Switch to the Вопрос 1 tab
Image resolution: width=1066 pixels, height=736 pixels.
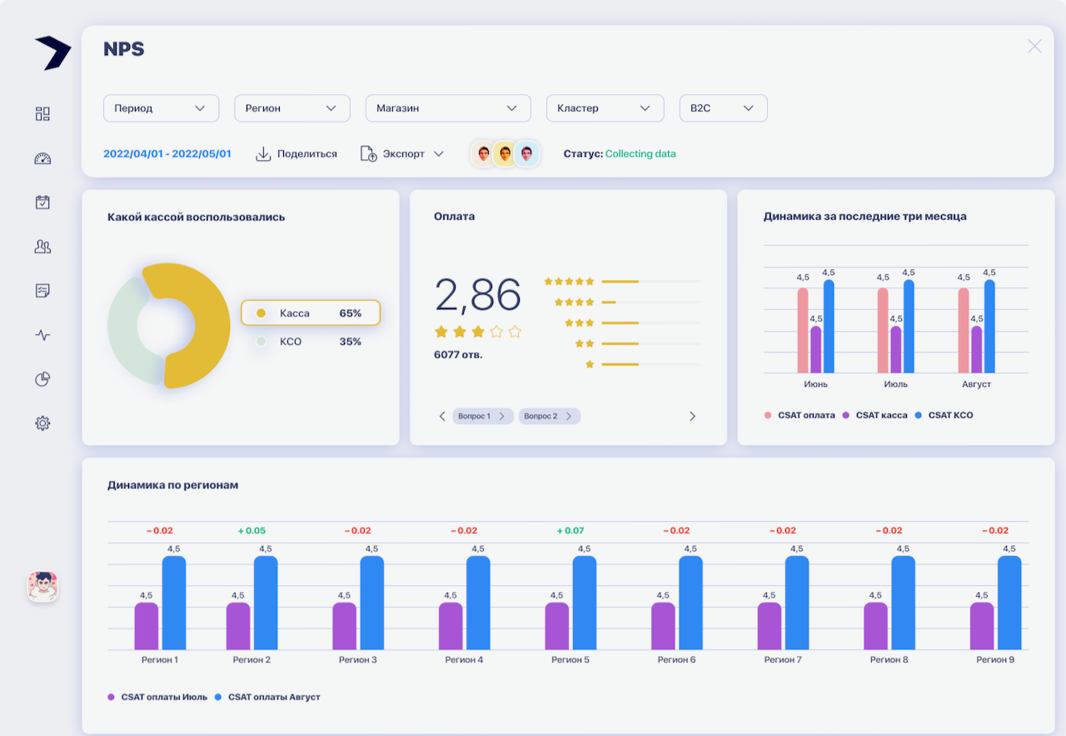point(482,416)
